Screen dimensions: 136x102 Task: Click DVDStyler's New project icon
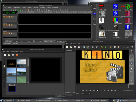5,55
